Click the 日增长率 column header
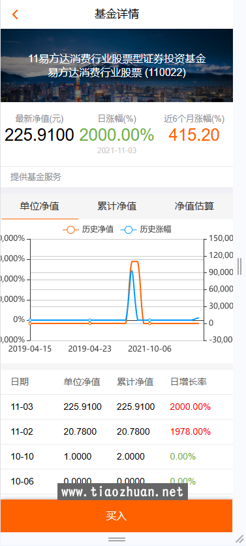 (189, 382)
